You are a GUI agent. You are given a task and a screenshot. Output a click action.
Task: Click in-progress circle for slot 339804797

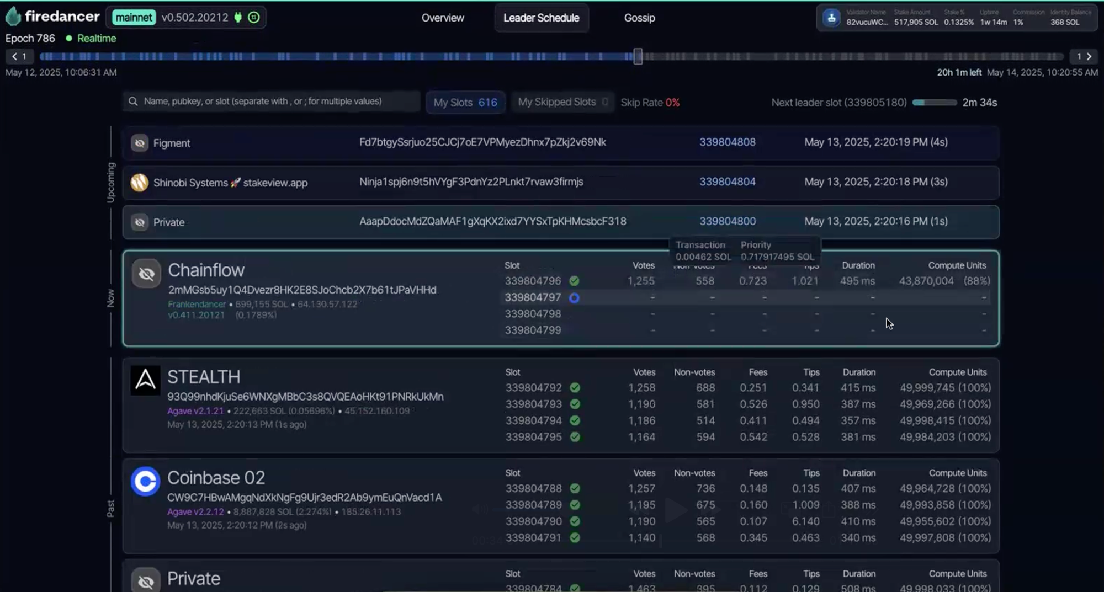pos(574,297)
